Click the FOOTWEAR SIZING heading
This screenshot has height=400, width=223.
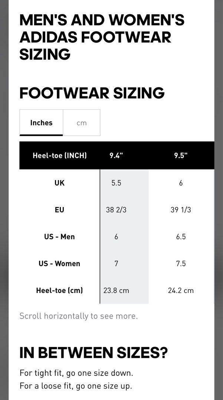[92, 93]
